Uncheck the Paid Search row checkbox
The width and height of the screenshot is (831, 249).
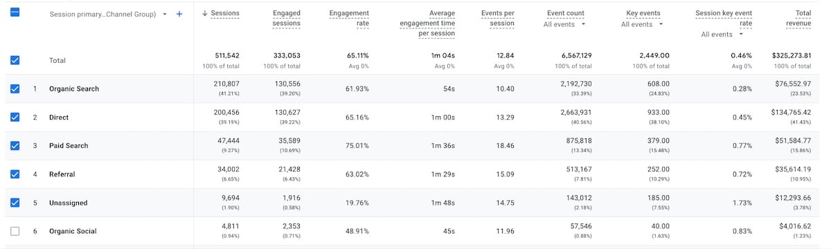(15, 146)
